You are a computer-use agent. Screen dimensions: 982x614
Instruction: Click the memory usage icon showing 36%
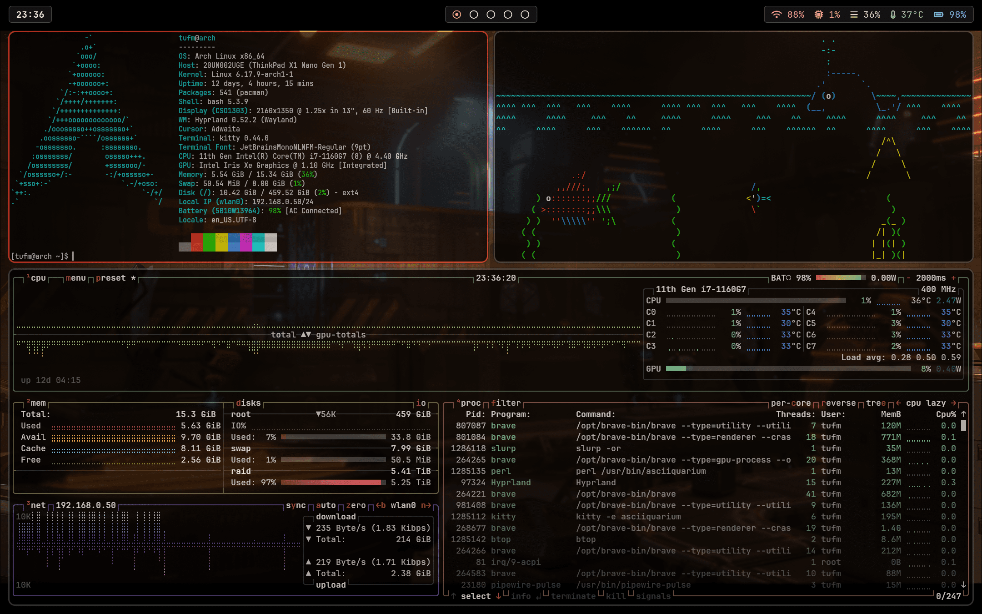854,15
